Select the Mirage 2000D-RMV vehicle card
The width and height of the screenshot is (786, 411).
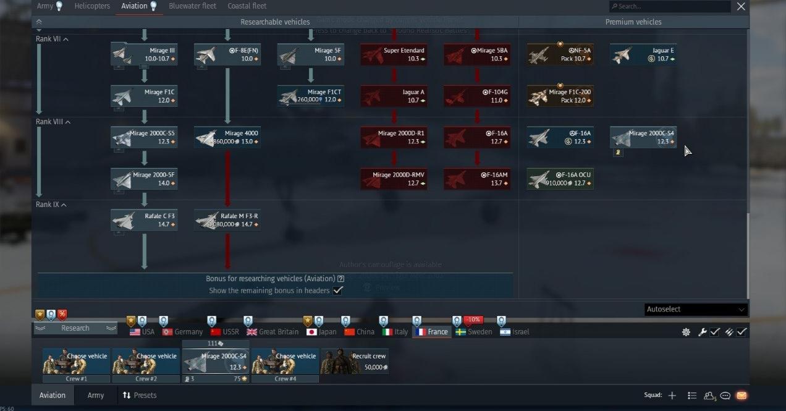394,179
